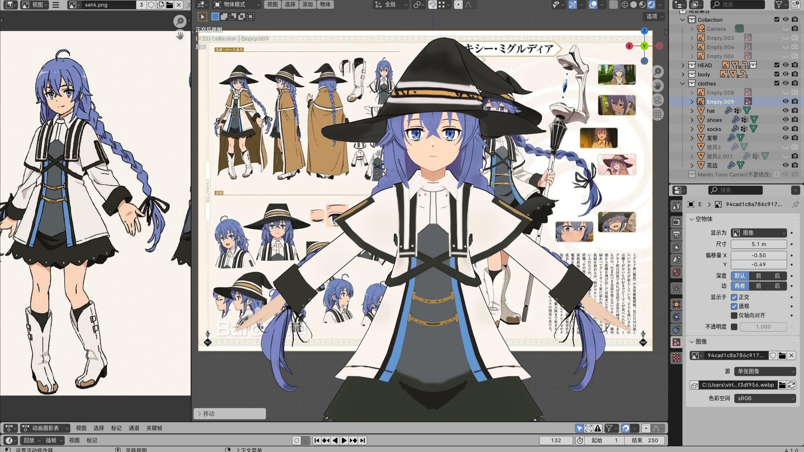Screen dimensions: 804x452
Task: Click the zoom icon in the image editor
Action: [x=180, y=21]
